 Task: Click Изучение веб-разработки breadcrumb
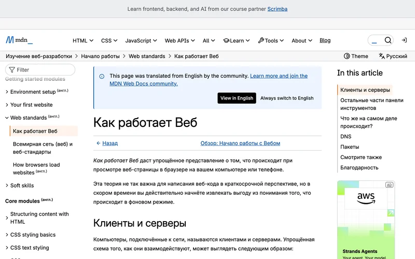click(x=39, y=56)
